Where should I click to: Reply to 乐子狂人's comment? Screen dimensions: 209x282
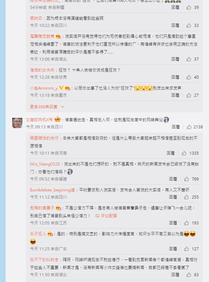[x=173, y=249]
